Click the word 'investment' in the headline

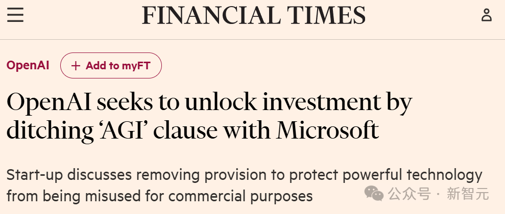[321, 102]
